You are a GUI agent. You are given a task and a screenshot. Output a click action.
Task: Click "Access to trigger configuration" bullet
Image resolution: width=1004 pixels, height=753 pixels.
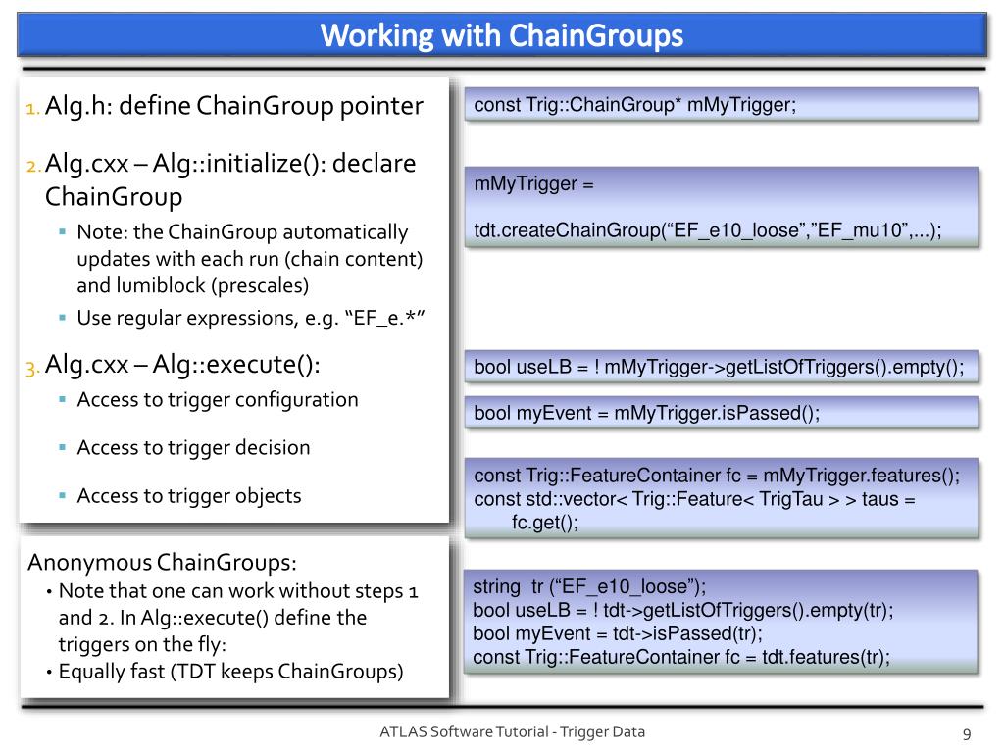pos(218,400)
